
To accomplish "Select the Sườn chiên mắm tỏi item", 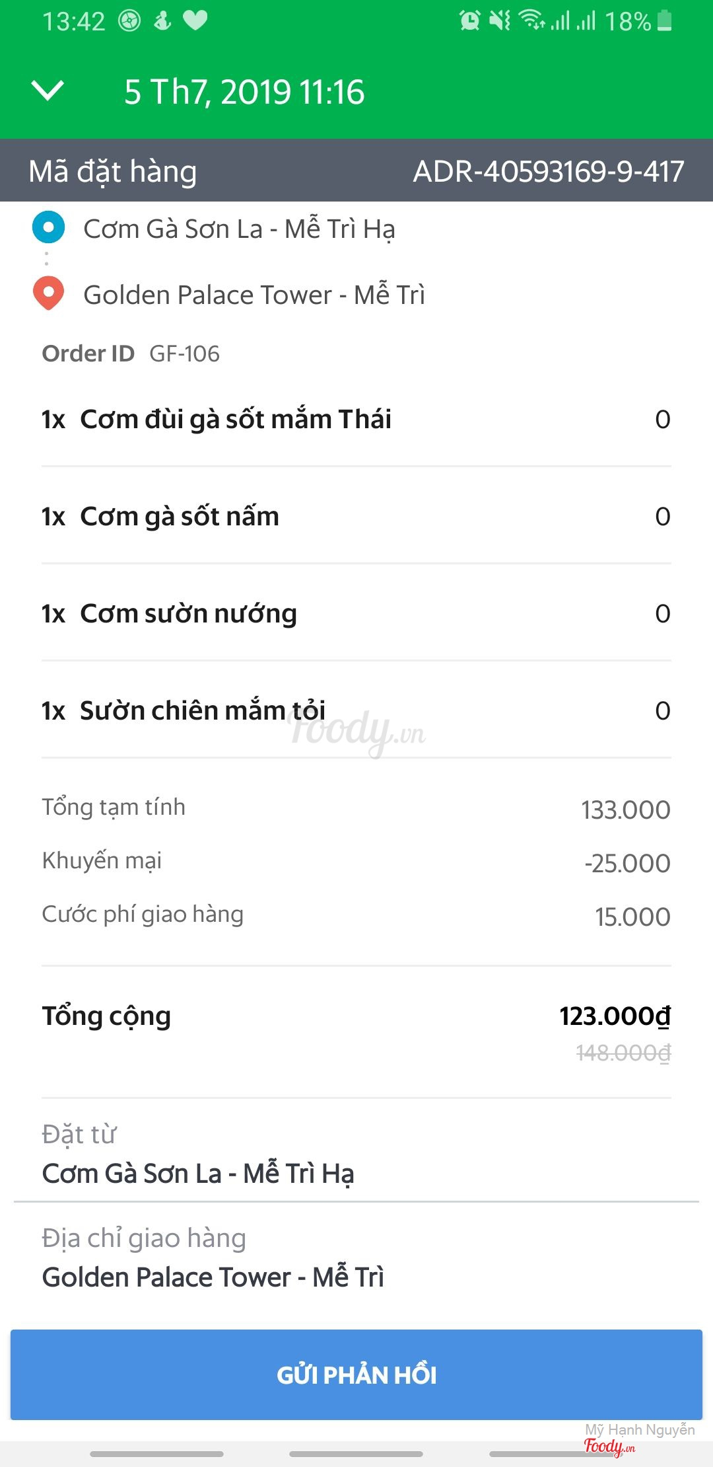I will (x=203, y=710).
